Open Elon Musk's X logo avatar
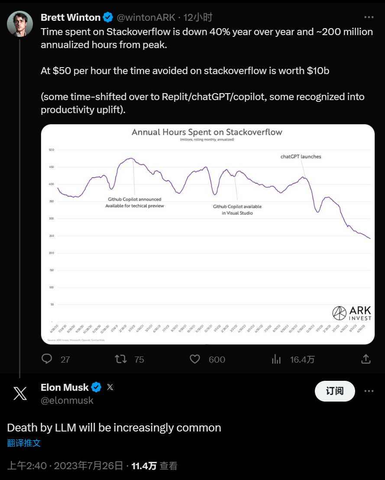Screen dimensions: 385x480 [x=20, y=393]
